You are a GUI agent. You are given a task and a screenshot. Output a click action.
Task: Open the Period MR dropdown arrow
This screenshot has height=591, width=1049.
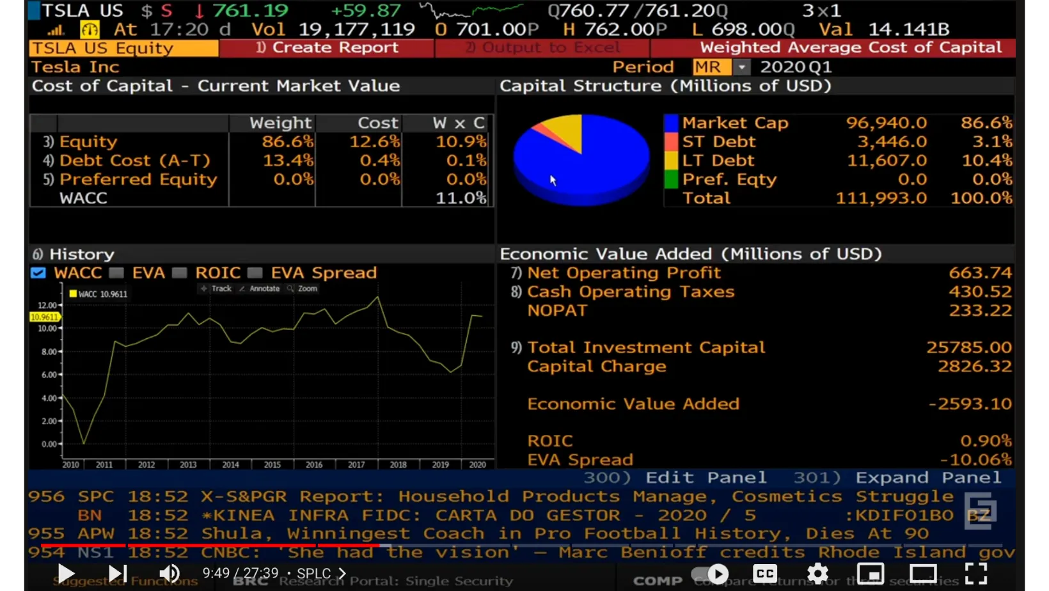(x=741, y=67)
